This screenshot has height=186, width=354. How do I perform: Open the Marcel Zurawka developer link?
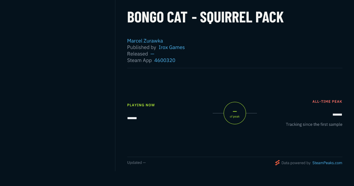tap(145, 41)
